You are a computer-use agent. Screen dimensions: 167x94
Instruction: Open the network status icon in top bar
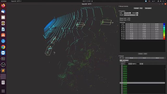(158, 1)
